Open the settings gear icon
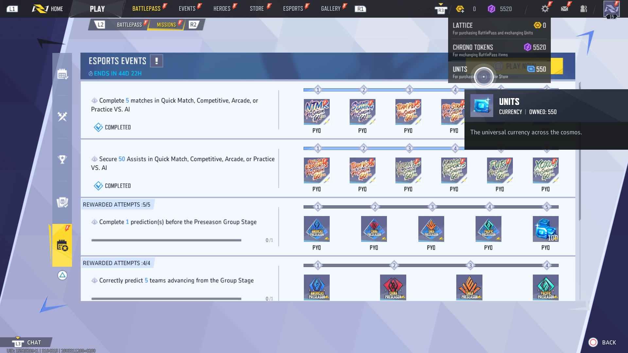This screenshot has height=353, width=628. (545, 9)
